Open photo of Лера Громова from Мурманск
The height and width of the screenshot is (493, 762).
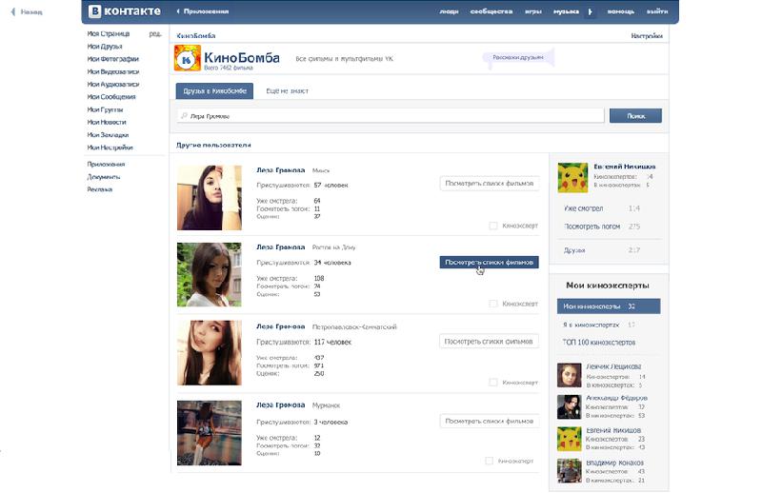pyautogui.click(x=210, y=433)
